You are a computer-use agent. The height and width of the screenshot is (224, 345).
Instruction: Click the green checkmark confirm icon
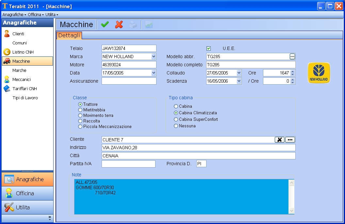(105, 24)
